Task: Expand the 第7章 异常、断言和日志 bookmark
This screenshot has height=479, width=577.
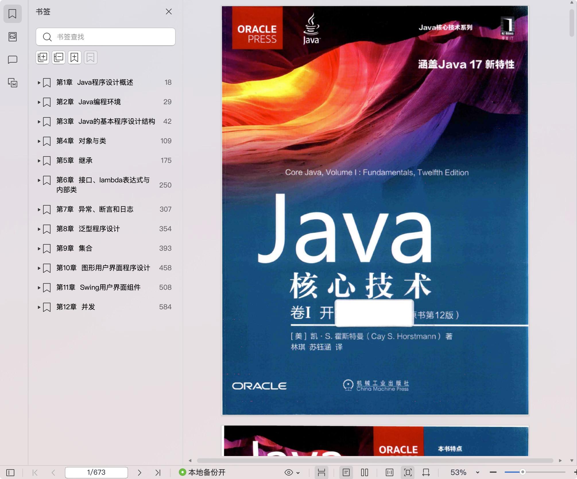Action: coord(39,209)
